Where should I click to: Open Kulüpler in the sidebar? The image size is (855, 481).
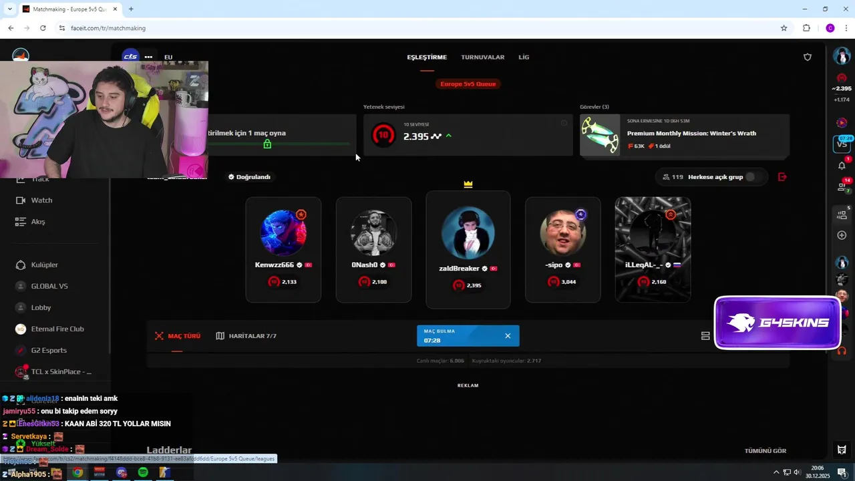(x=44, y=265)
